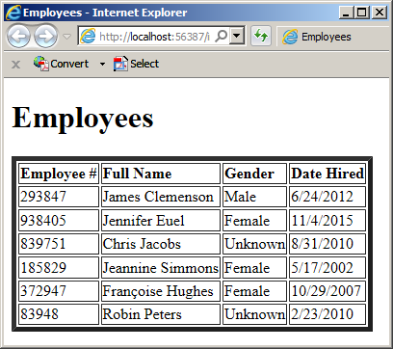
Task: Click the Convert to PDF toolbar button
Action: (x=61, y=64)
